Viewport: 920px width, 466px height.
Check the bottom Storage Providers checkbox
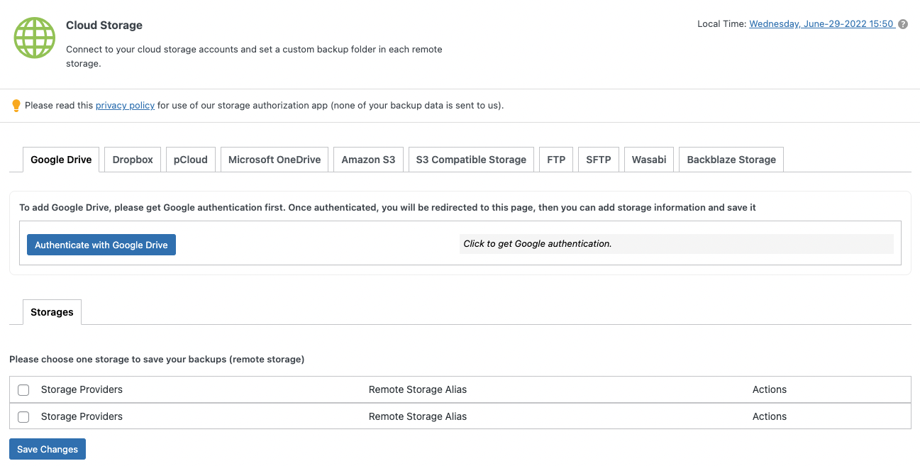click(23, 417)
